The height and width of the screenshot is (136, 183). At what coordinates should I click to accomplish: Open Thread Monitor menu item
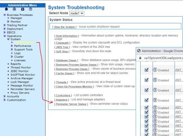click(21, 68)
